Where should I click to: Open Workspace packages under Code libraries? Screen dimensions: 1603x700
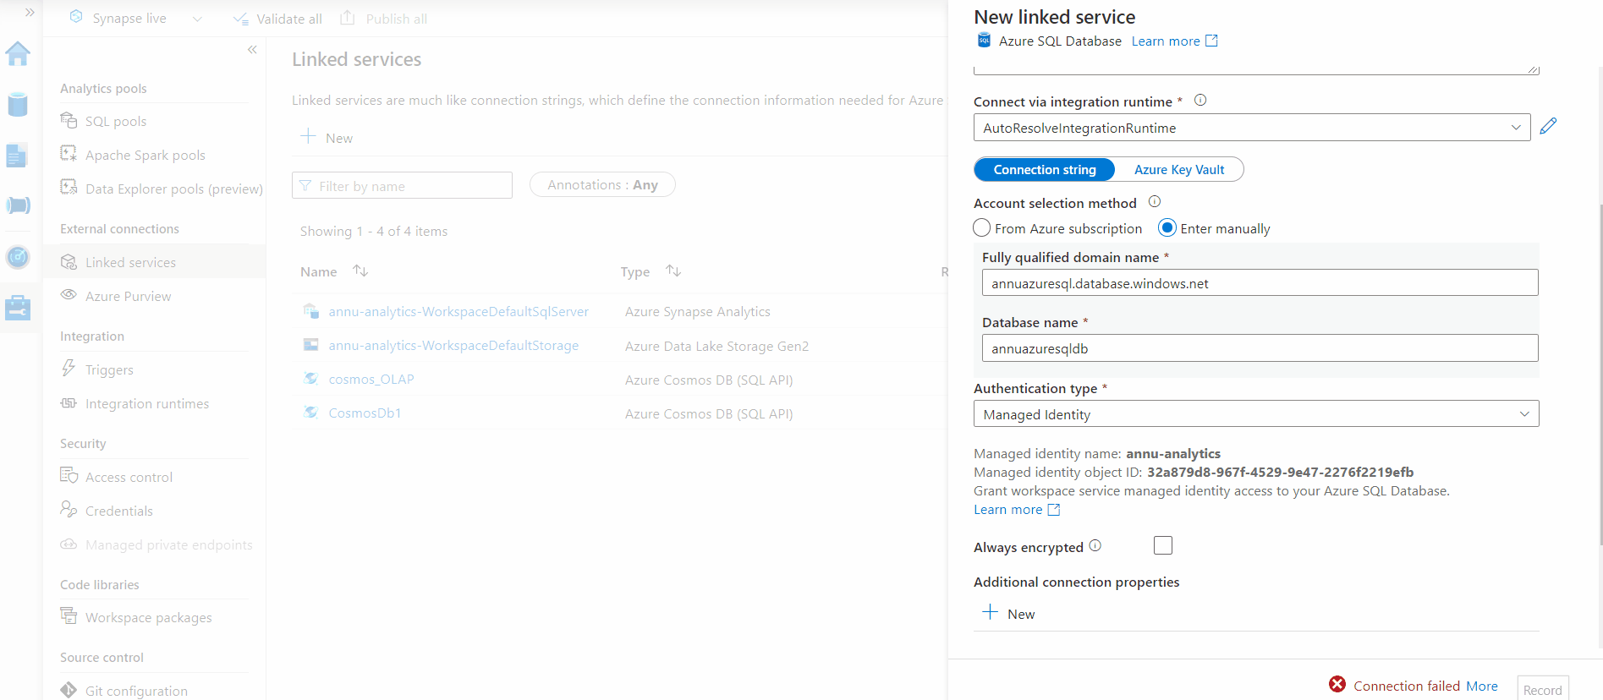pos(149,618)
